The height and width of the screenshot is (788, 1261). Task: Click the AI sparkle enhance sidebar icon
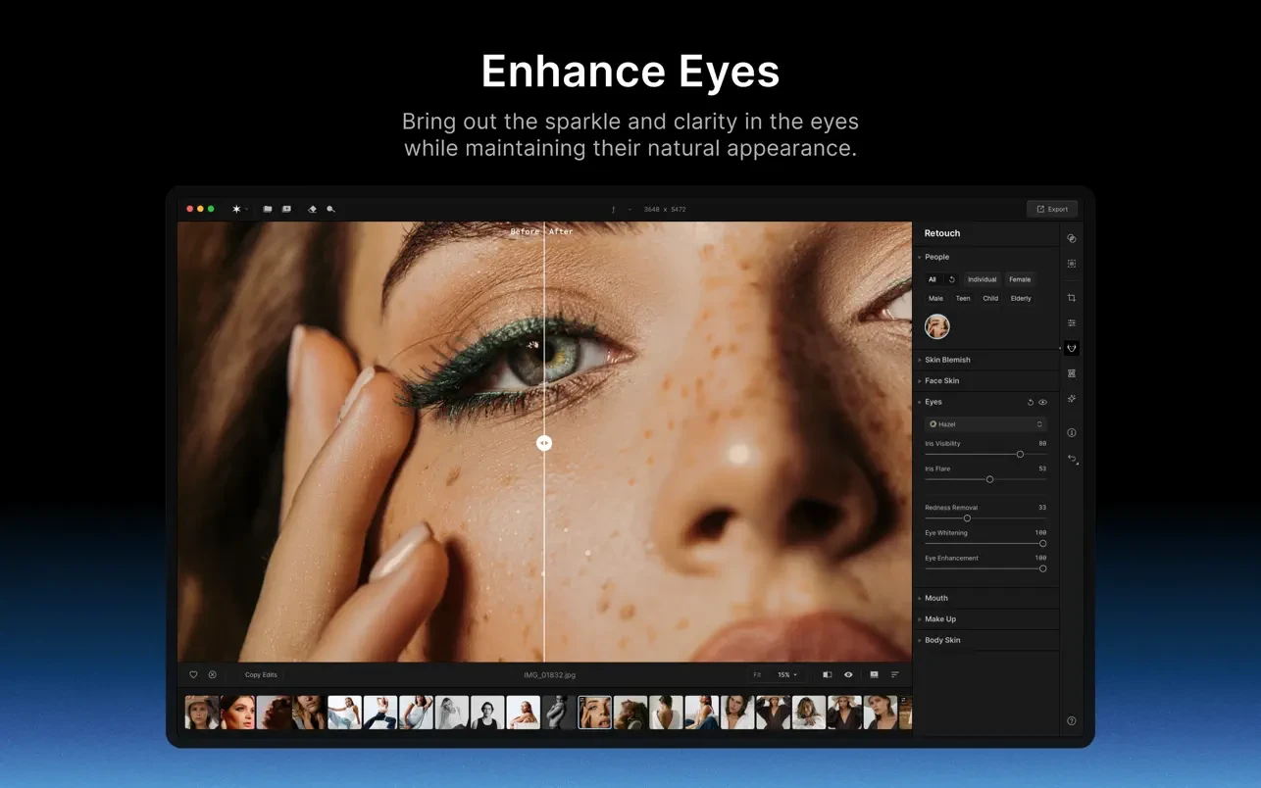[x=1072, y=399]
